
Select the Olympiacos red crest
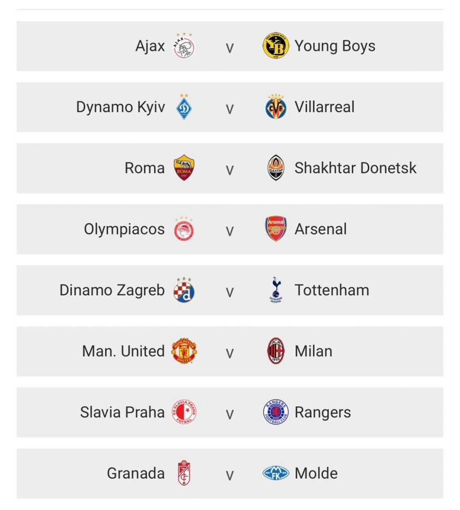(184, 229)
